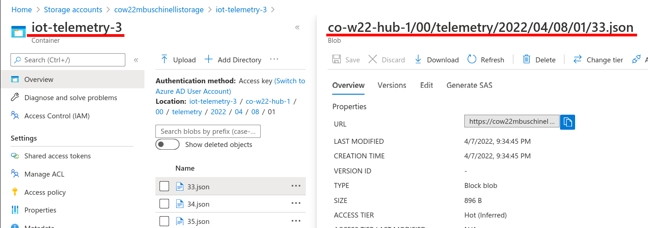Click the Add Directory plus icon
Viewport: 648px width, 228px height.
pos(208,60)
